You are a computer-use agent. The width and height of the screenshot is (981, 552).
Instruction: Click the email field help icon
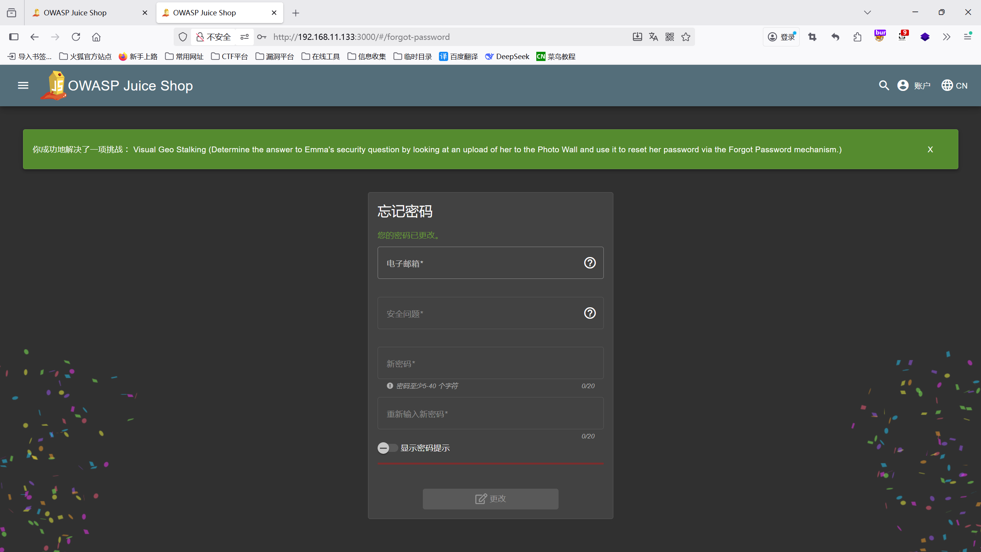pos(590,263)
